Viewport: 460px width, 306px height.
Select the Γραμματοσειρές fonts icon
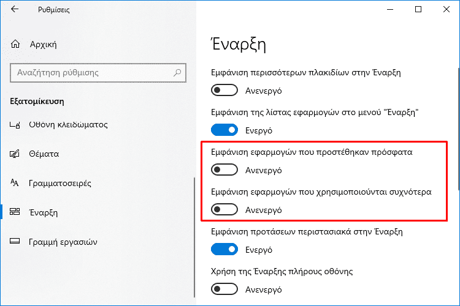click(x=15, y=183)
